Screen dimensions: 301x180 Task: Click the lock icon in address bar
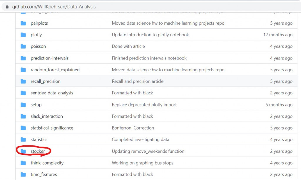(7, 6)
